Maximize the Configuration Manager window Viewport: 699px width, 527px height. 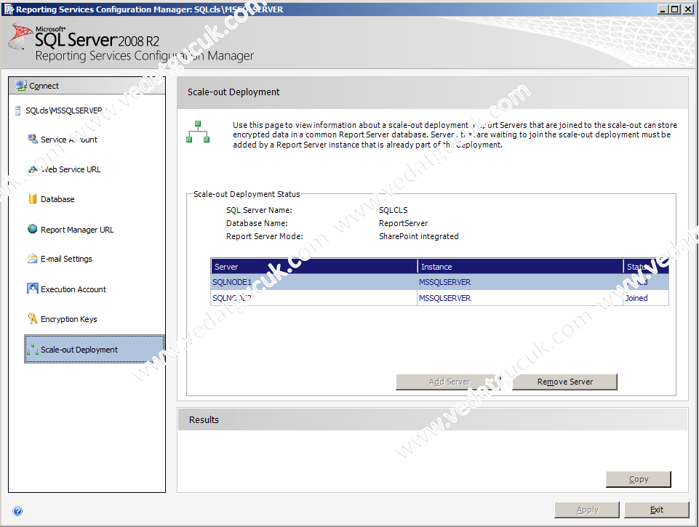point(675,9)
